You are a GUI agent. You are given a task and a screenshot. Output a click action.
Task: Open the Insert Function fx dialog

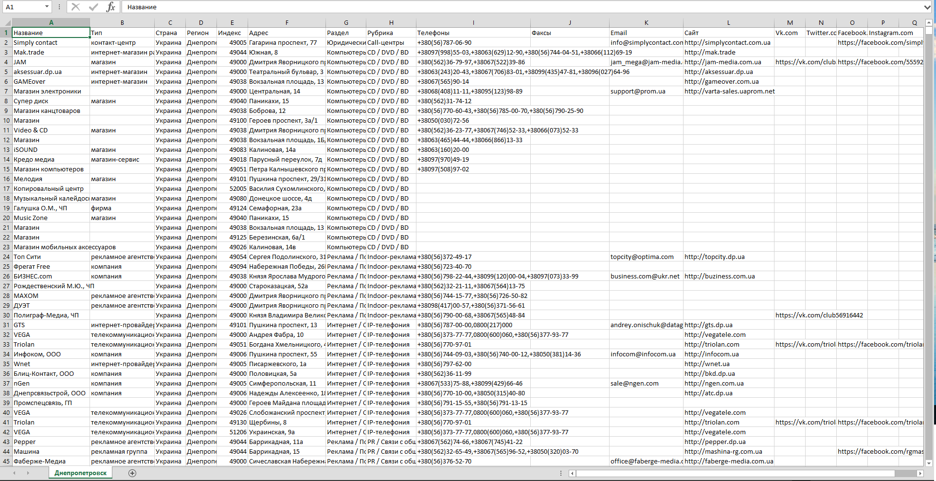click(x=111, y=7)
